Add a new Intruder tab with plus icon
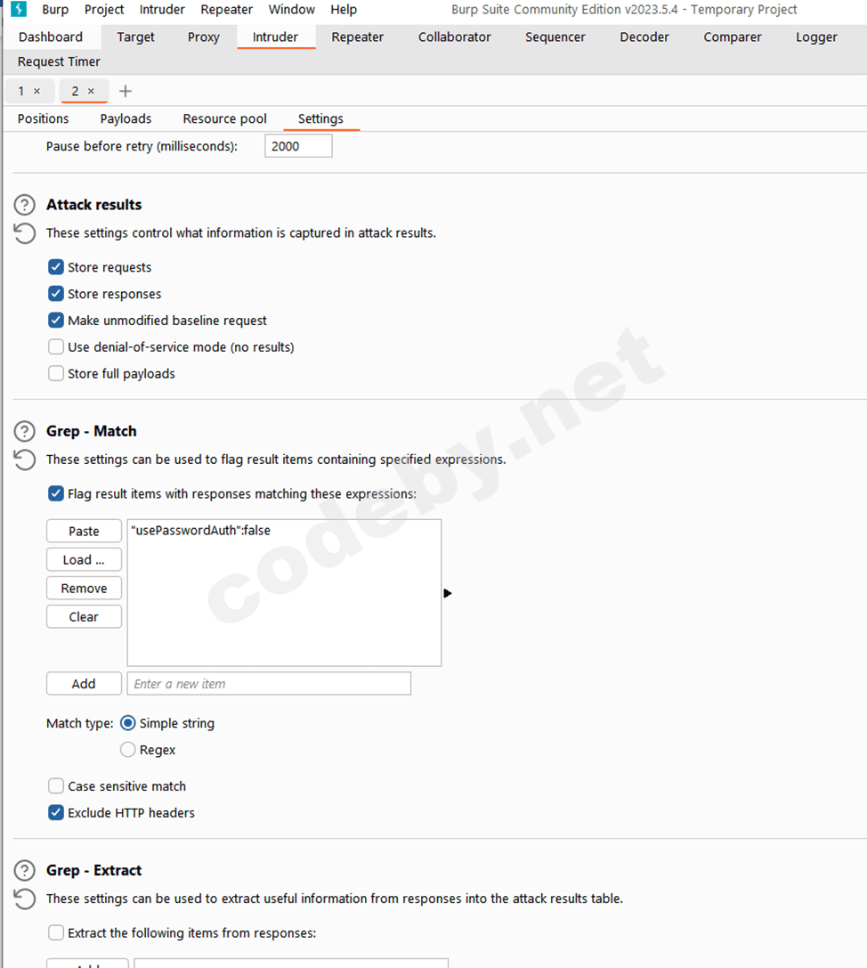 coord(126,92)
